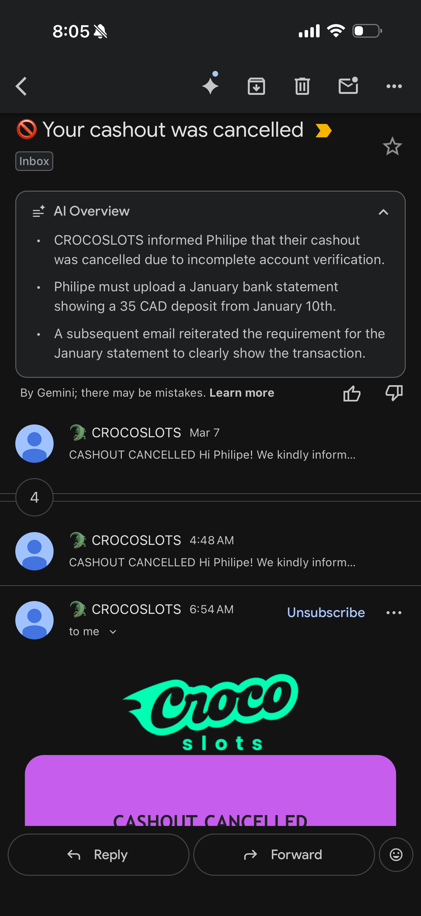The width and height of the screenshot is (421, 916).
Task: Open the Inbox label
Action: [x=34, y=161]
